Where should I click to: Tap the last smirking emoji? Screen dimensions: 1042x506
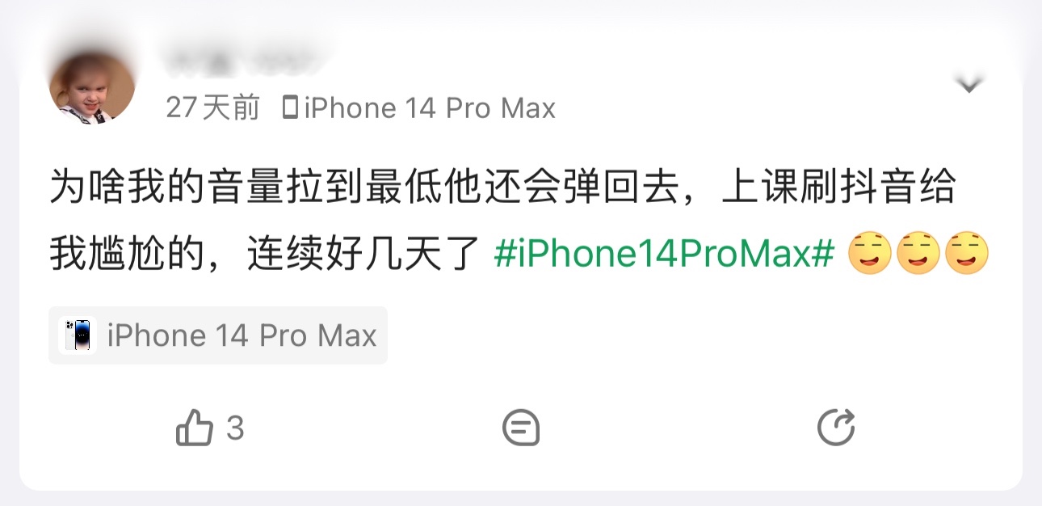click(x=967, y=254)
